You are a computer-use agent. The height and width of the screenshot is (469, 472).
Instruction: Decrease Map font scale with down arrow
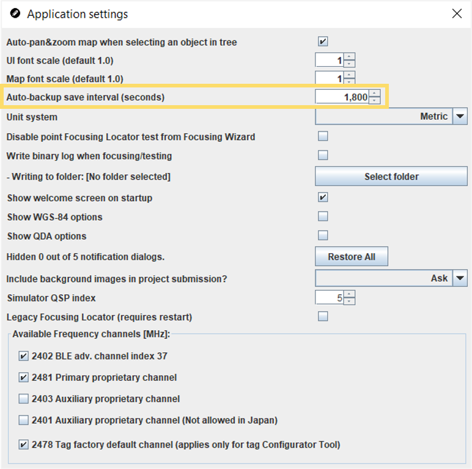click(x=349, y=81)
